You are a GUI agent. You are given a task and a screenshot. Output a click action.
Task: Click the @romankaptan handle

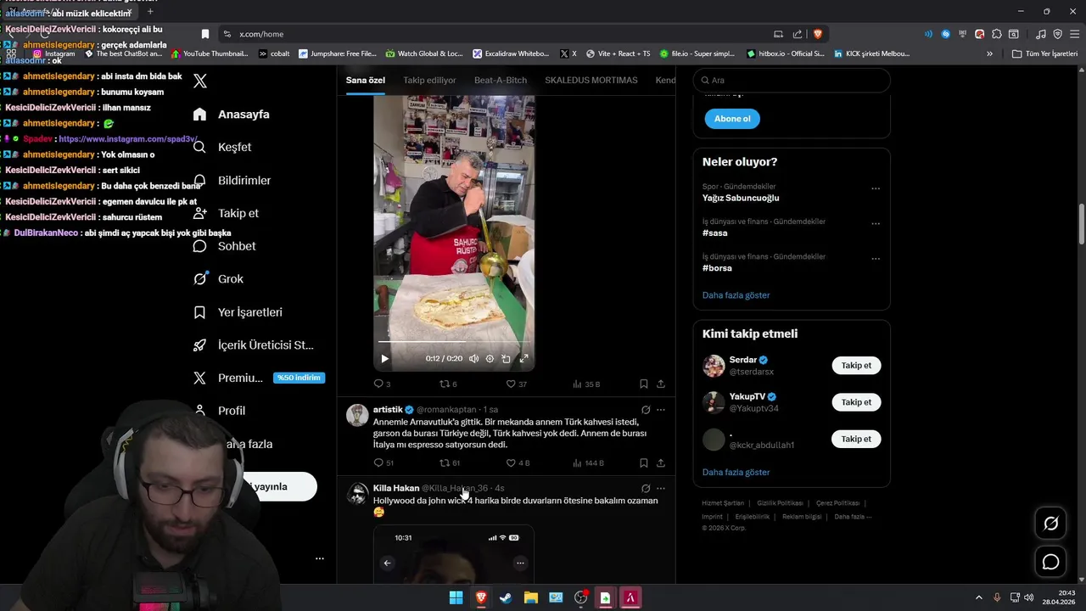pos(447,410)
